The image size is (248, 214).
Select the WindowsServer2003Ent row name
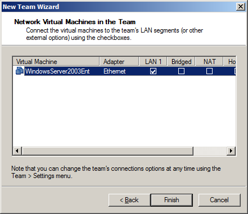pos(57,71)
